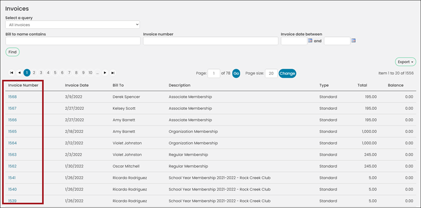This screenshot has width=421, height=208.
Task: Open invoice 1563
Action: [12, 154]
